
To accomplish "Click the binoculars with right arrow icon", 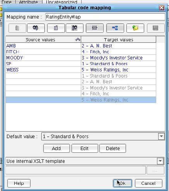I will click(36, 28).
